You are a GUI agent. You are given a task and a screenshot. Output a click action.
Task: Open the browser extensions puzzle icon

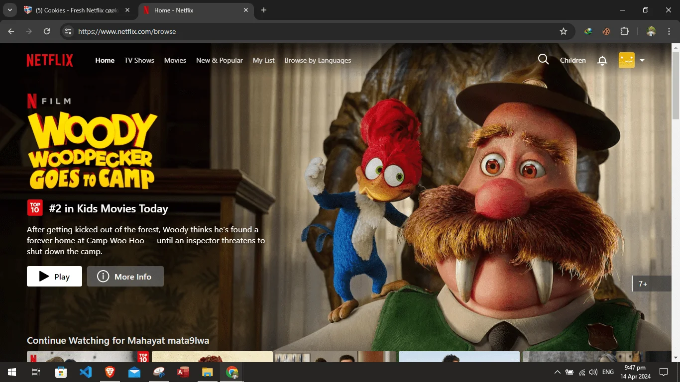[x=624, y=31]
